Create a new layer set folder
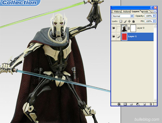Screen dimensions: 162x123 (x=131, y=104)
